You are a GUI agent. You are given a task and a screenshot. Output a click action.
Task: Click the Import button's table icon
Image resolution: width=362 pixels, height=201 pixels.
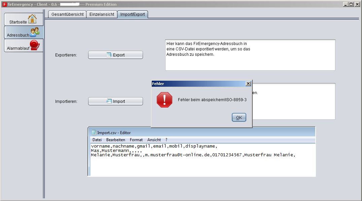point(109,101)
